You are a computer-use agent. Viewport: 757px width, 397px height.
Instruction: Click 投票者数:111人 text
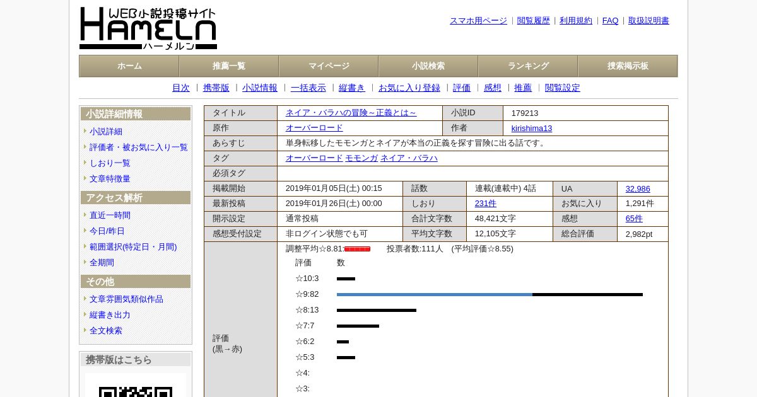(415, 249)
